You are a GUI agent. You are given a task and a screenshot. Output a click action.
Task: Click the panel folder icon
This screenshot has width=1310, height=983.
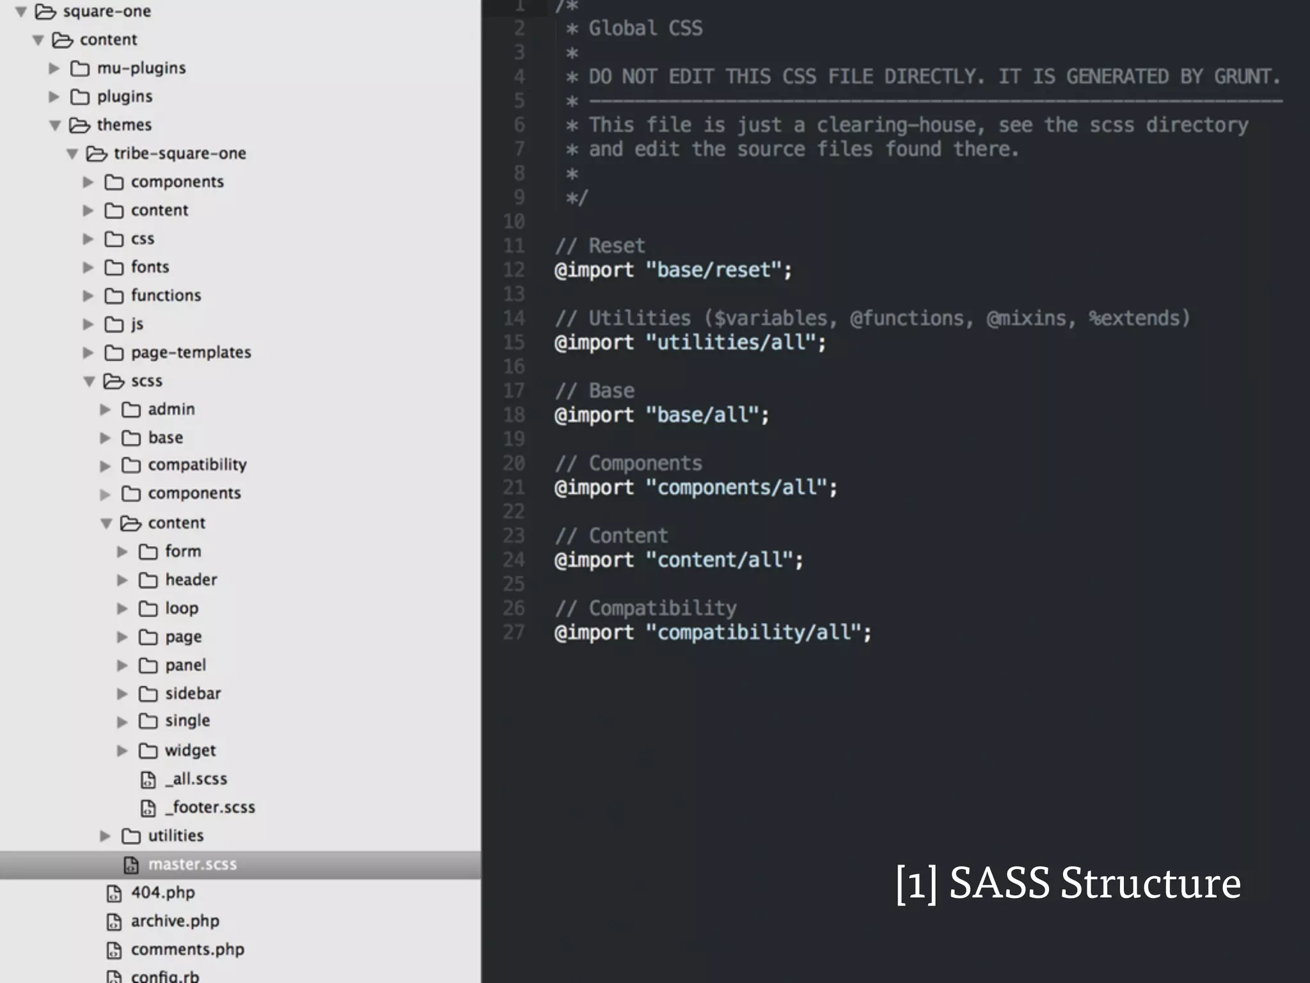148,666
